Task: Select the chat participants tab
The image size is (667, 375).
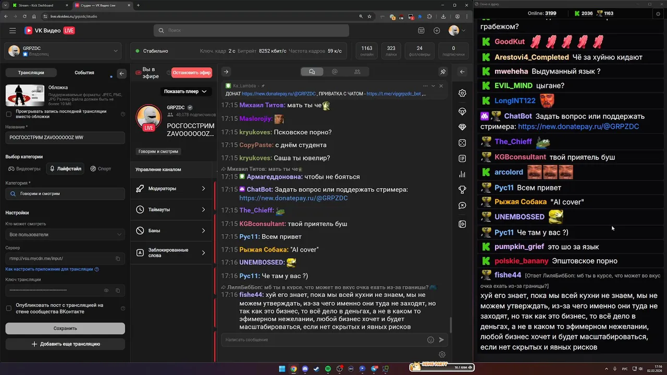Action: [x=357, y=72]
